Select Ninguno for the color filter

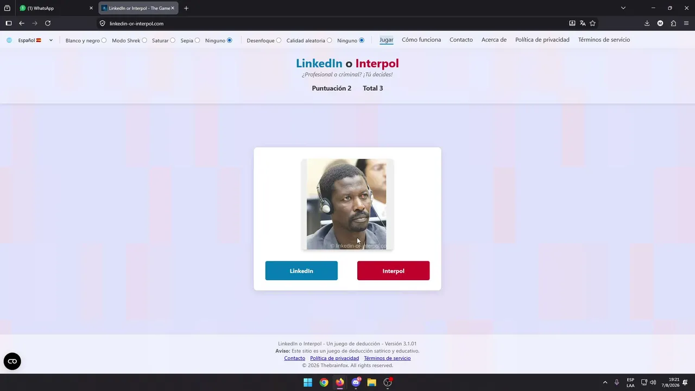pos(229,40)
